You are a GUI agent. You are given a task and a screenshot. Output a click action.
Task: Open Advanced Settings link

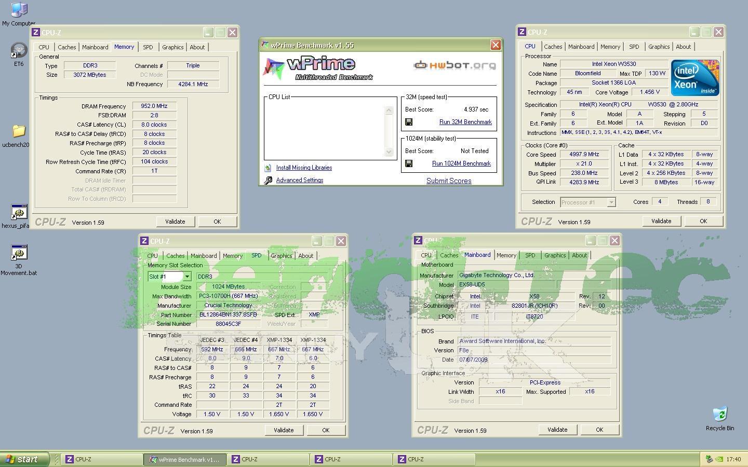point(300,180)
